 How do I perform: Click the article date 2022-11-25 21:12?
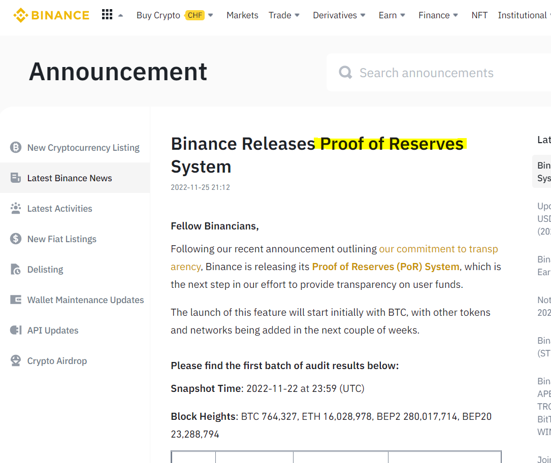200,187
